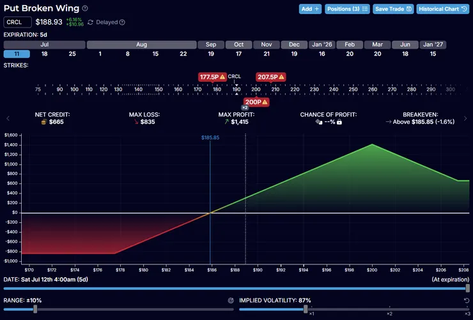Select the Sep month tab
The image size is (473, 320).
click(x=211, y=45)
